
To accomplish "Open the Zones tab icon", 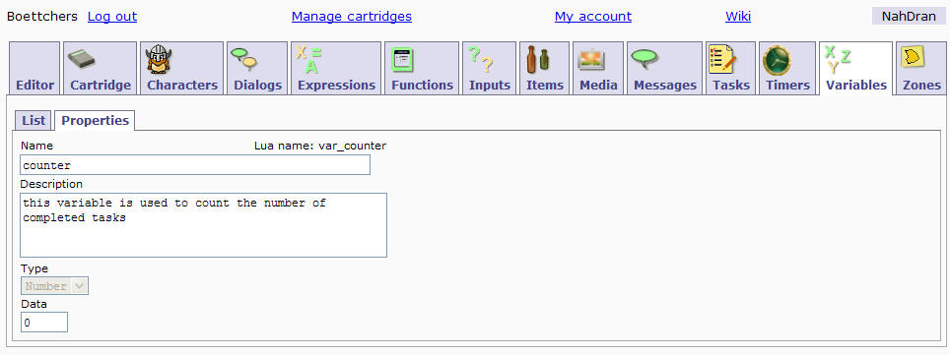I will [x=911, y=57].
